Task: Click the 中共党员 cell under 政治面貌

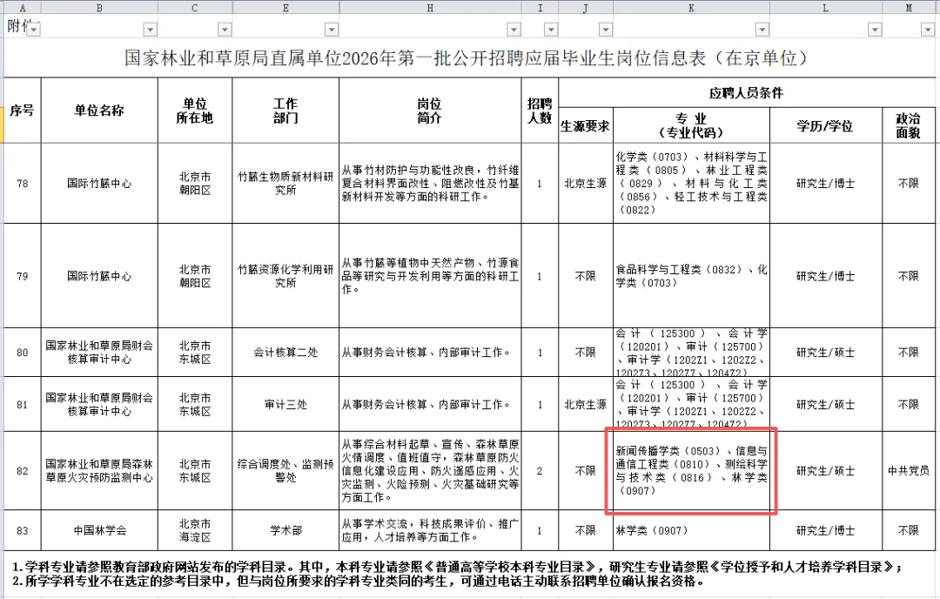Action: click(x=909, y=471)
